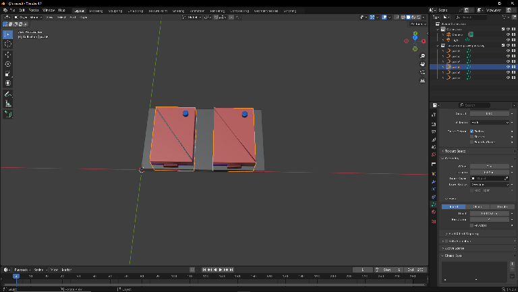Open the Object Mode dropdown
The width and height of the screenshot is (518, 292).
28,17
